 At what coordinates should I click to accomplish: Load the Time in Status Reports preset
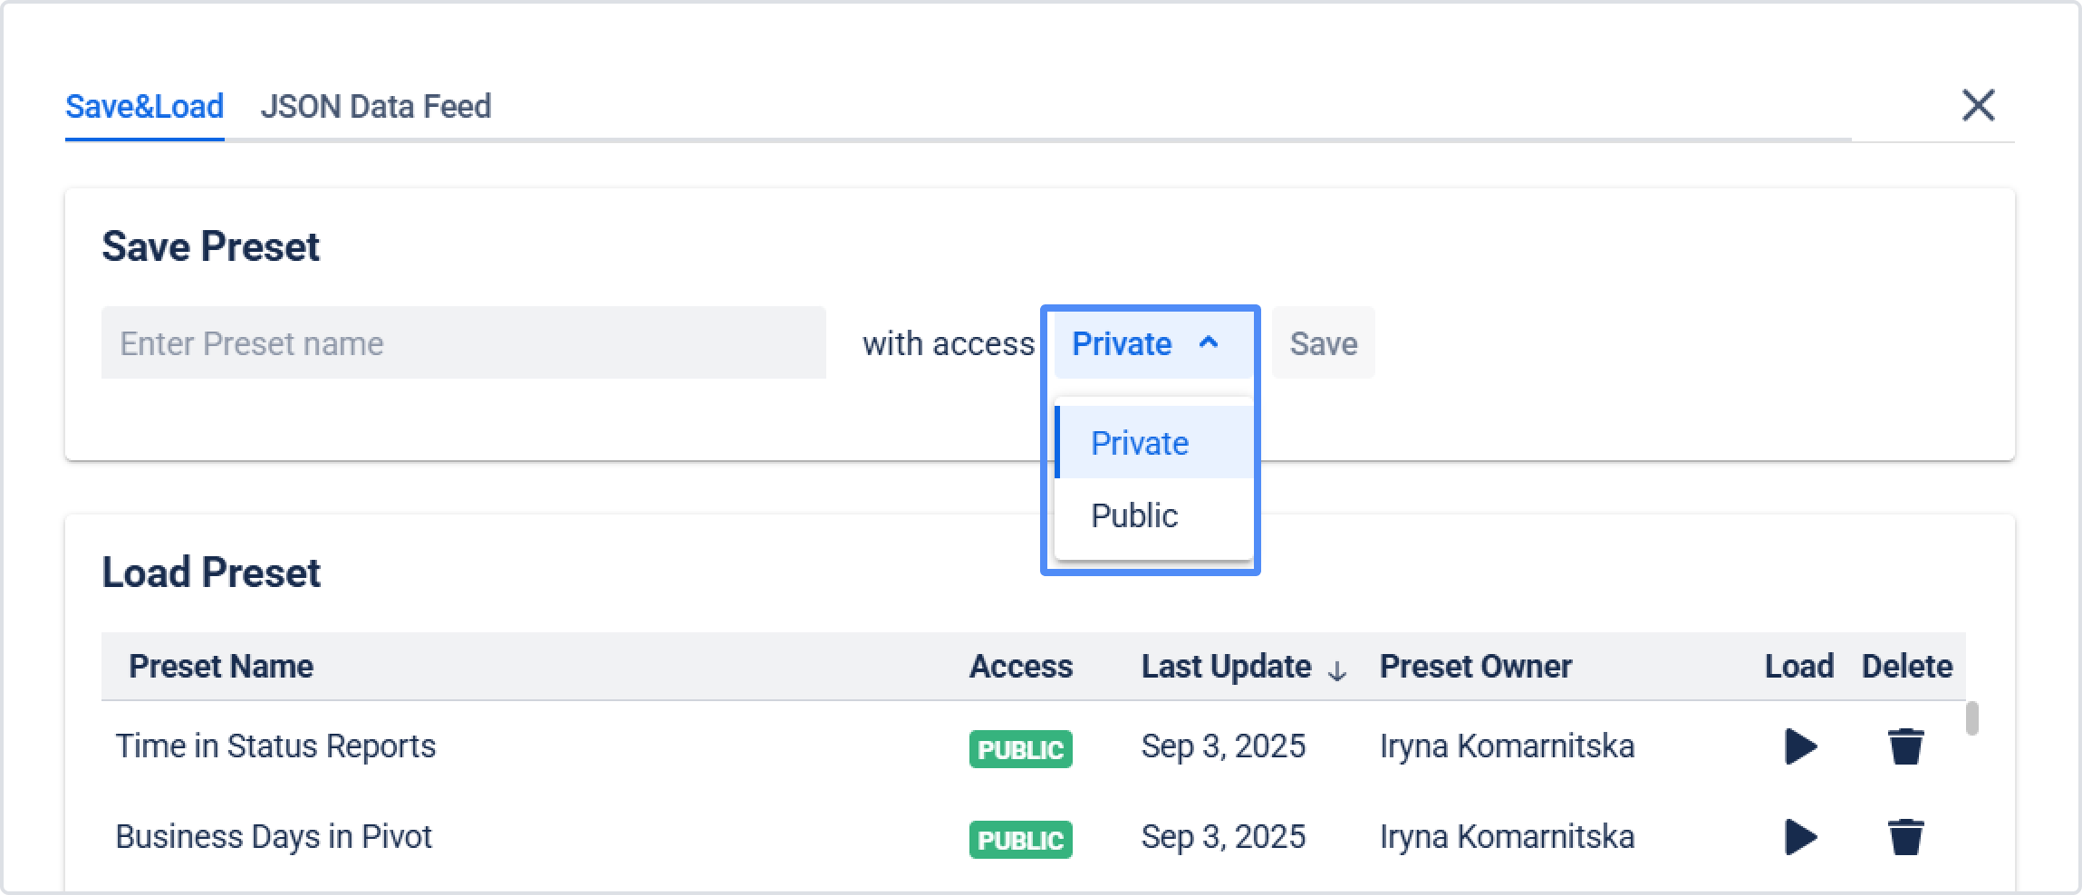tap(1800, 746)
